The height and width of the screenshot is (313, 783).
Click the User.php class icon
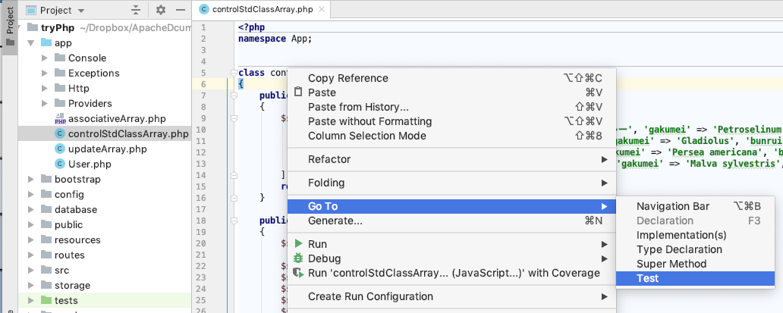(x=60, y=164)
